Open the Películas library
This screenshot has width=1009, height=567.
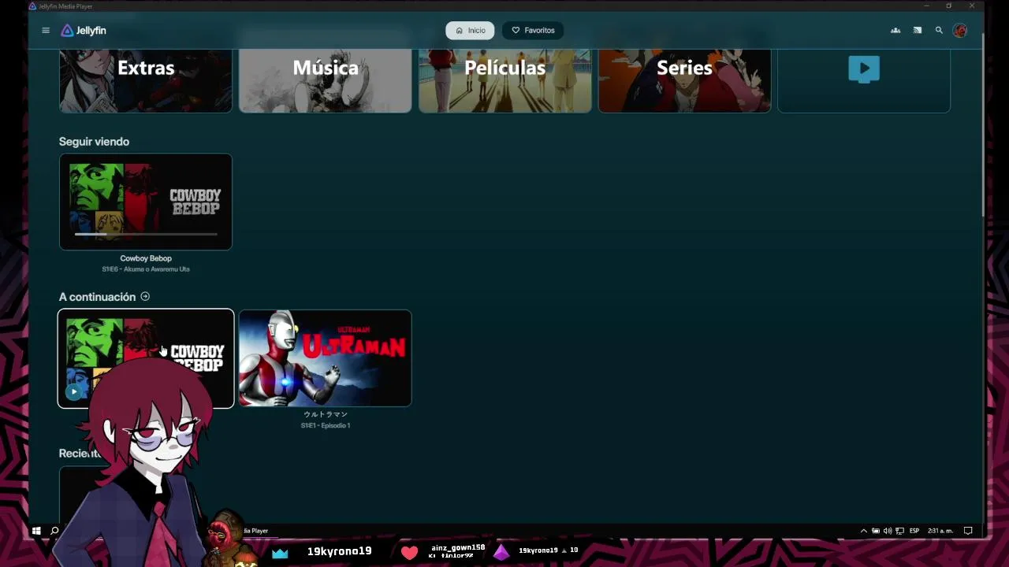click(505, 80)
